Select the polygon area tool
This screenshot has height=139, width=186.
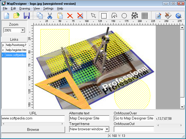pos(114,16)
